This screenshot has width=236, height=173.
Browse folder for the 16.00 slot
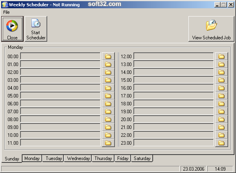(x=221, y=88)
